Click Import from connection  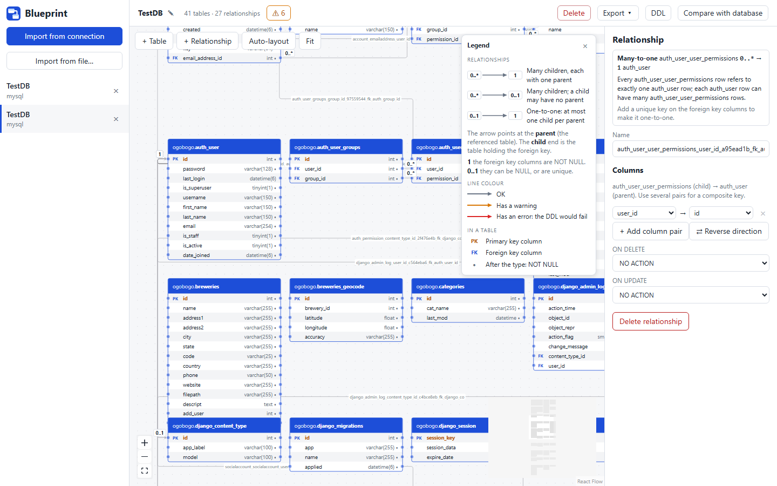pyautogui.click(x=64, y=36)
